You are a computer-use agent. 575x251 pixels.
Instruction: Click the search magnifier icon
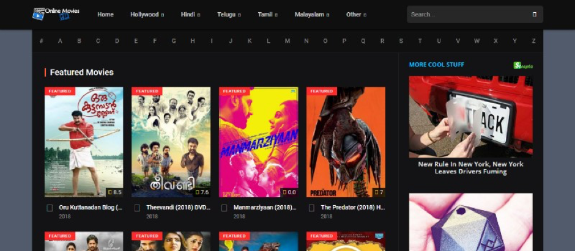click(x=534, y=15)
